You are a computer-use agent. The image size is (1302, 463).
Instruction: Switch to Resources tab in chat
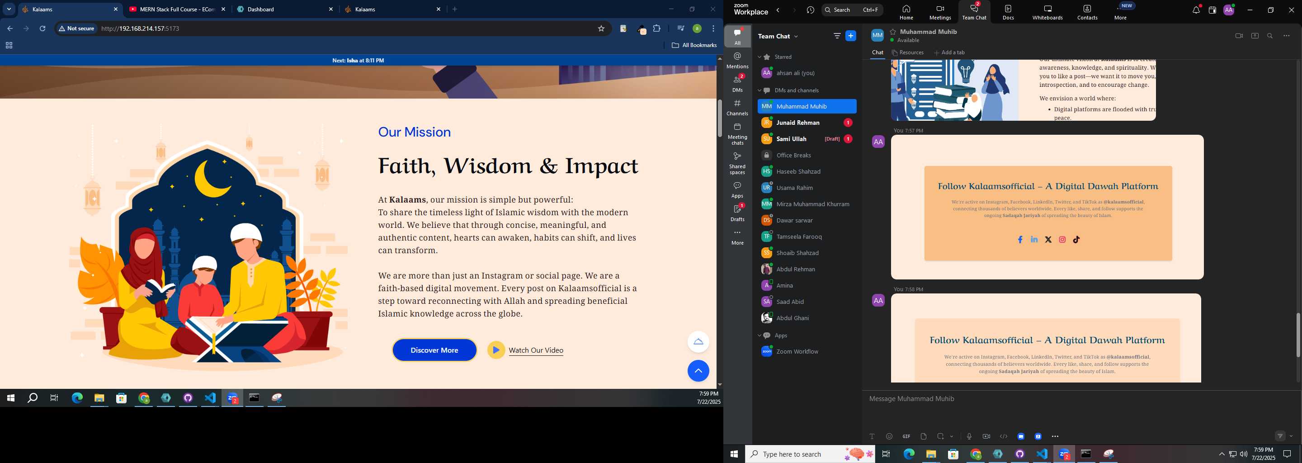[908, 52]
